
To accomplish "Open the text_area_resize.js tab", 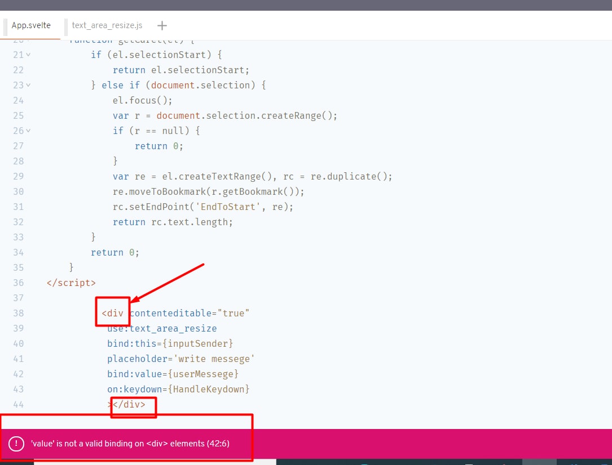I will tap(107, 25).
